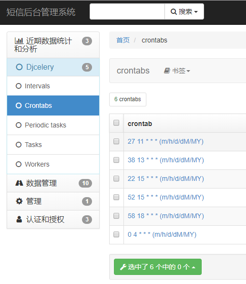Click the circle icon beside Periodic tasks
This screenshot has height=284, width=246.
[19, 125]
